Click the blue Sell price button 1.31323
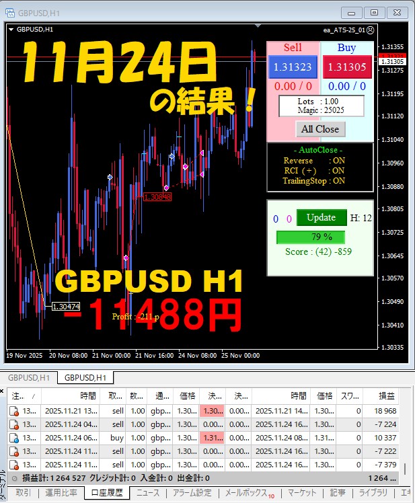 [x=293, y=67]
